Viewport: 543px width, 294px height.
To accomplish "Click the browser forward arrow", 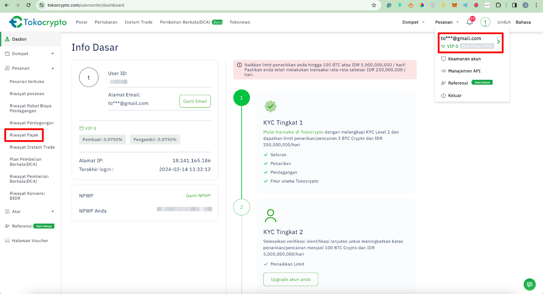I will point(18,5).
